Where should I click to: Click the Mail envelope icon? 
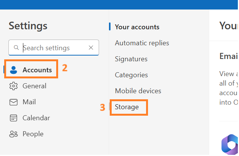click(13, 102)
